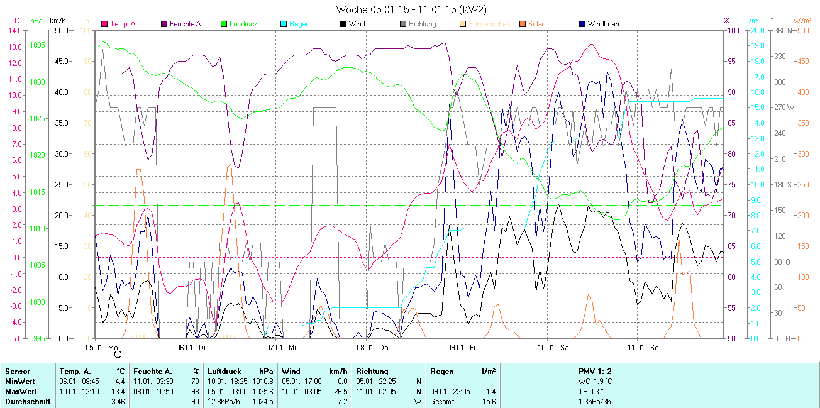Select the chart title 'Woche 05.01.15 - 11.01.15 (KW2)'
The image size is (820, 408).
[x=411, y=9]
